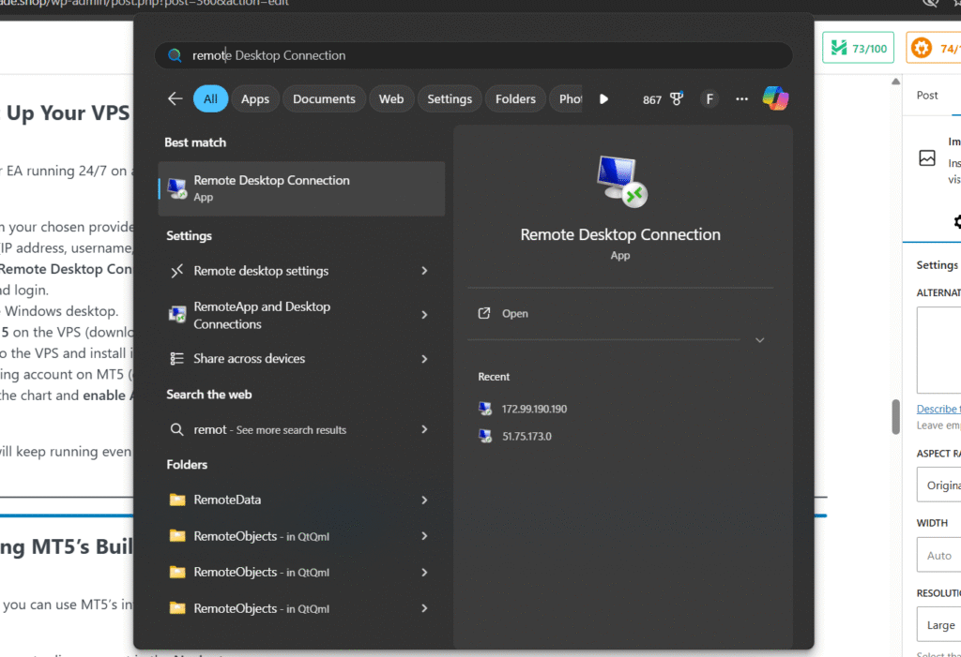Click the image block icon in WordPress sidebar
Screen dimensions: 961x657
click(x=927, y=158)
